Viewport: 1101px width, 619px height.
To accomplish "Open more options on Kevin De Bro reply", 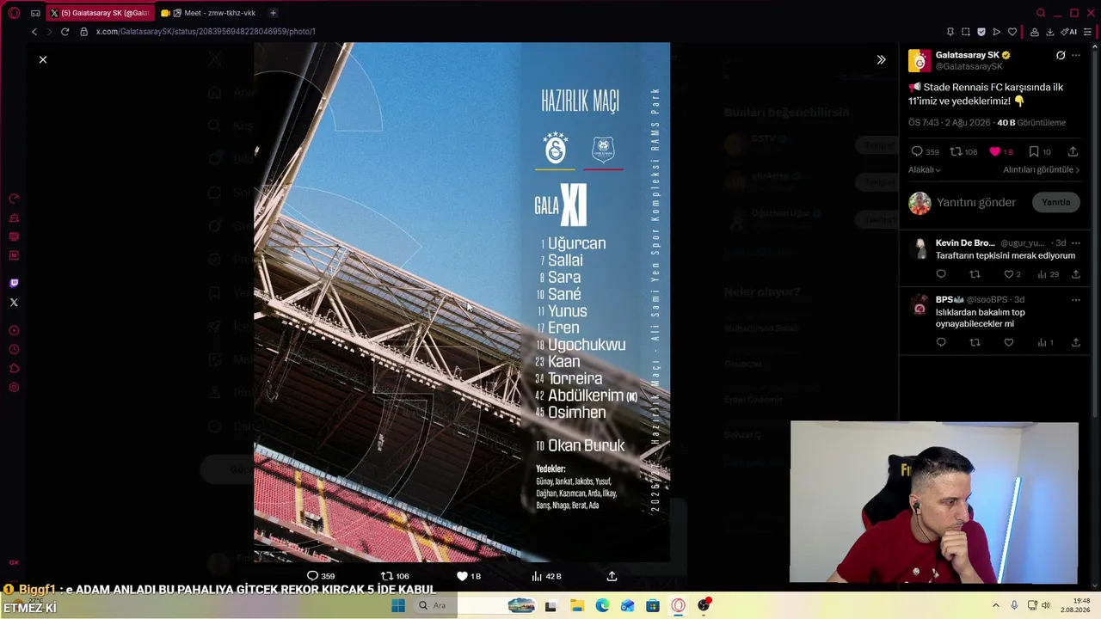I will tap(1075, 243).
